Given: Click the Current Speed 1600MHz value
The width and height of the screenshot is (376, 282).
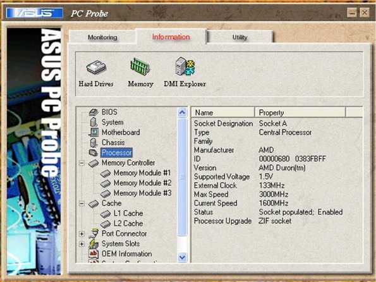Looking at the screenshot, I should coord(274,203).
